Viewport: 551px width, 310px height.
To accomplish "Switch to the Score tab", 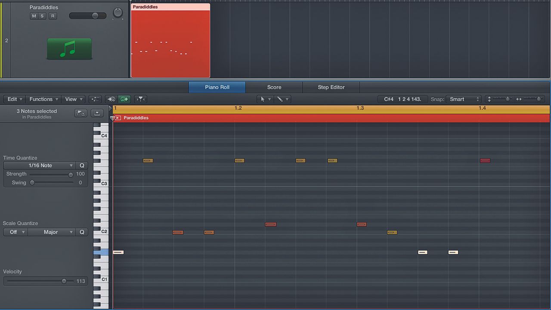I will [x=274, y=87].
